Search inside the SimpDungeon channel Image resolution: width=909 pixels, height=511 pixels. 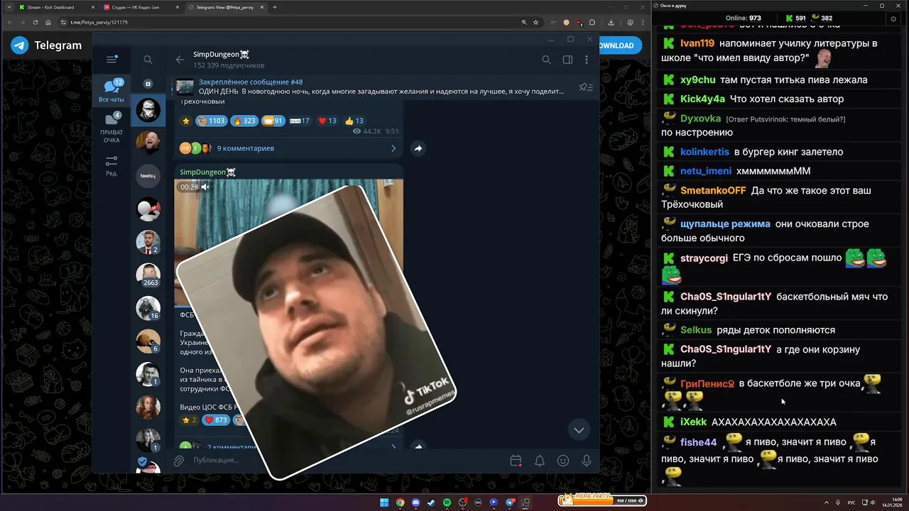[x=546, y=60]
